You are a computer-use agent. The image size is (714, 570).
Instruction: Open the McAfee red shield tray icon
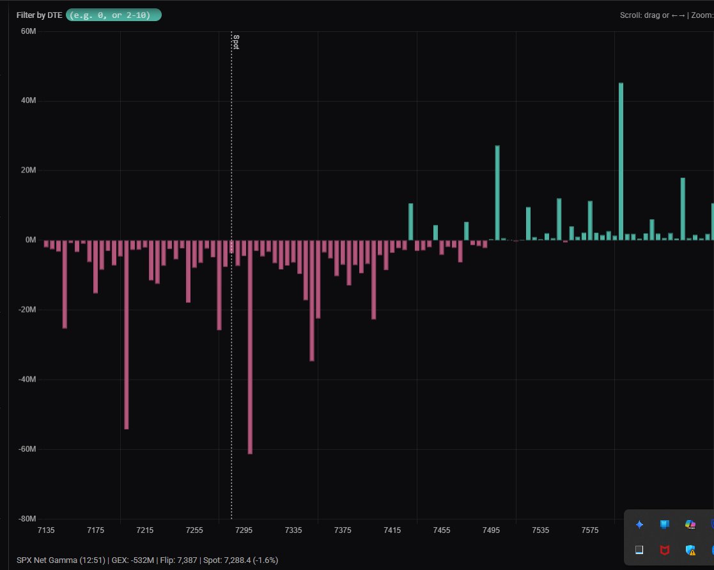pyautogui.click(x=665, y=550)
